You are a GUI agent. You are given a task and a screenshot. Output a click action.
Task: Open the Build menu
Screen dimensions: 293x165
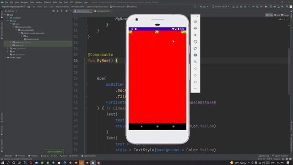coord(55,2)
